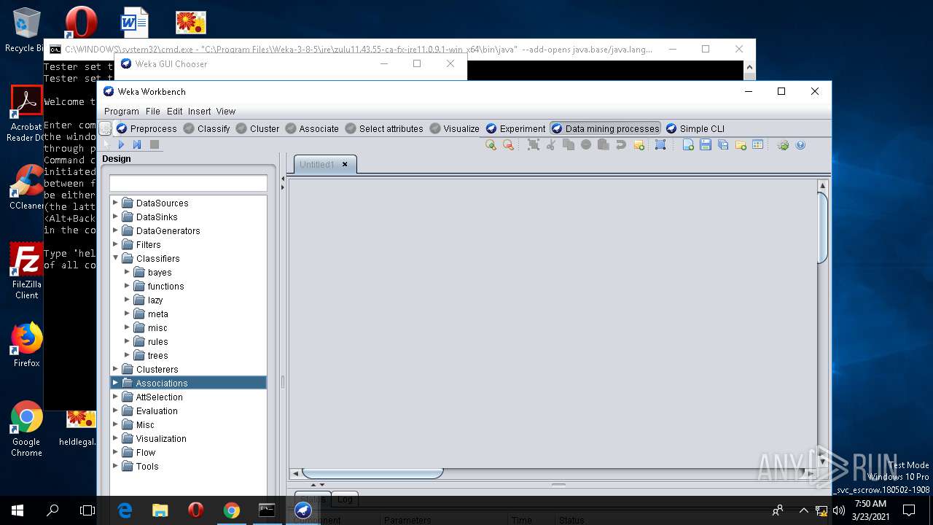Expand the Filters tree arrow

point(115,244)
